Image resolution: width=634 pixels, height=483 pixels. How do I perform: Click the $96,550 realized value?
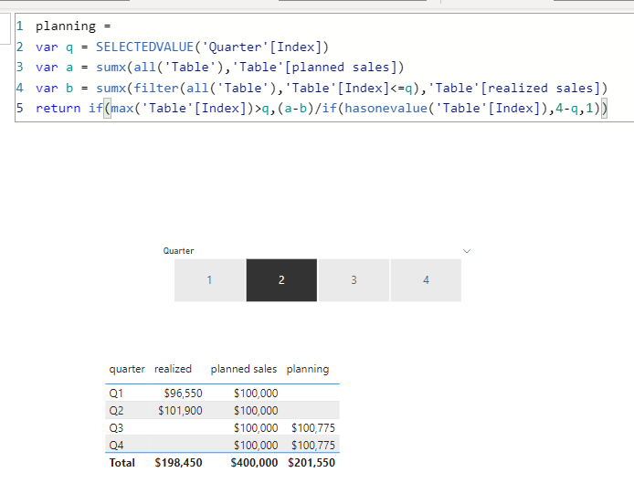tap(183, 394)
